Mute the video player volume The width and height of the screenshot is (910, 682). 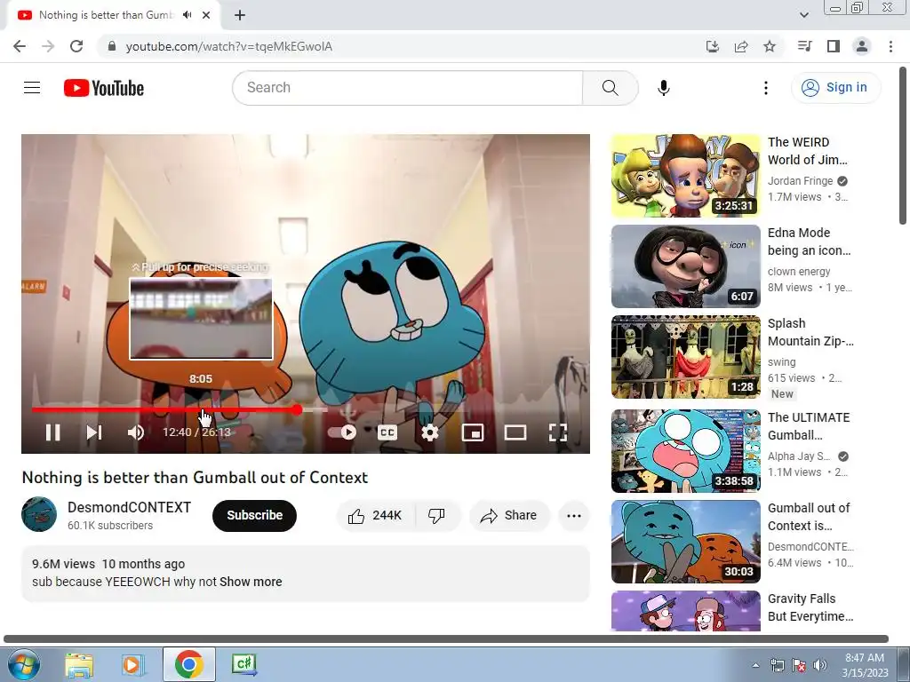[136, 432]
